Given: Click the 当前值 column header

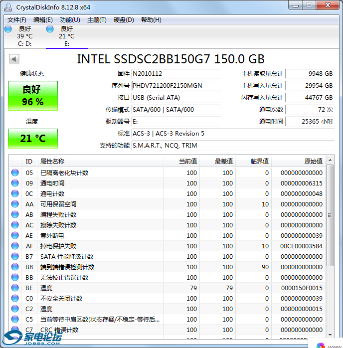Looking at the screenshot, I should [181, 162].
